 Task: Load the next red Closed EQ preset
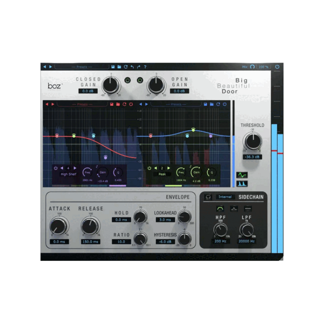(x=53, y=104)
